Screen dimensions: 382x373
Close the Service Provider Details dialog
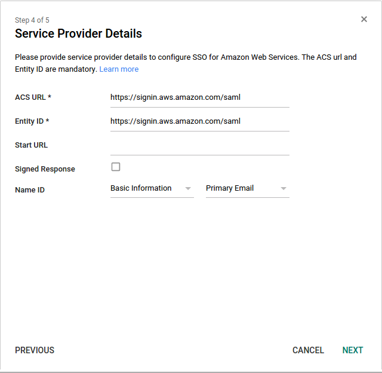tap(363, 19)
